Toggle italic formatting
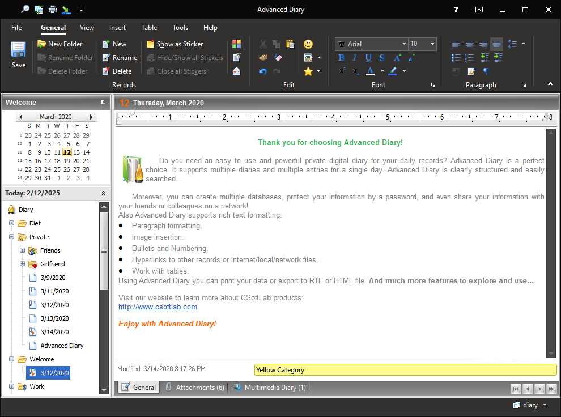 click(355, 58)
